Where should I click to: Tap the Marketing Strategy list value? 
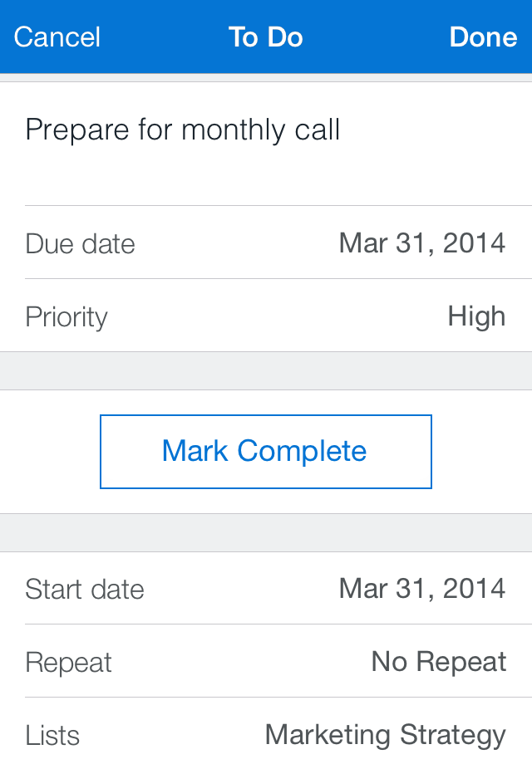tap(385, 735)
